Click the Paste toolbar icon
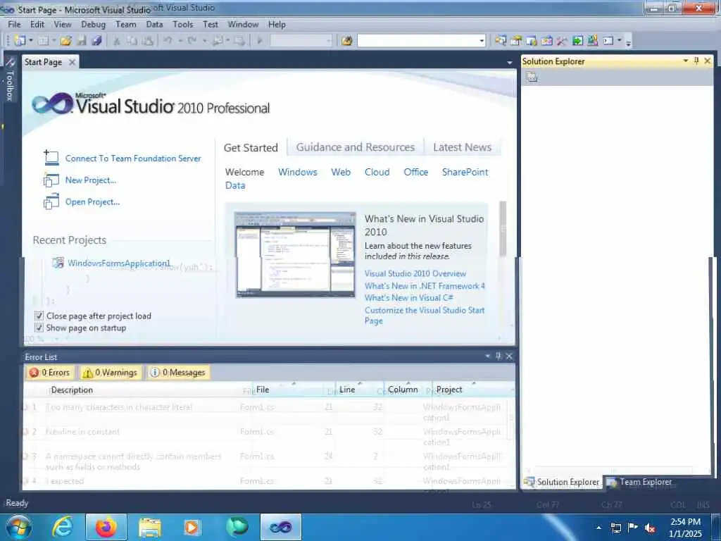 (147, 40)
